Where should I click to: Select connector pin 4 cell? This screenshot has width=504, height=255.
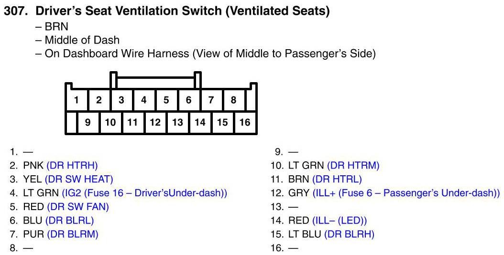point(143,100)
